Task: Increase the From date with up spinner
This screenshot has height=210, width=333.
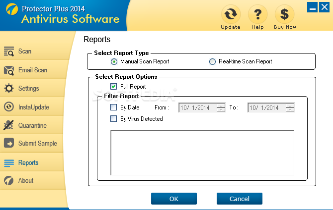Action: pos(221,105)
